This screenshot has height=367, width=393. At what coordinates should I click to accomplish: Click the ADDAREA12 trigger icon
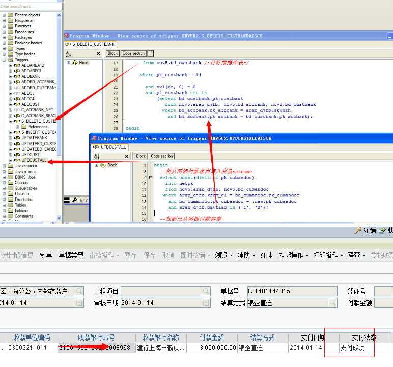click(x=17, y=65)
